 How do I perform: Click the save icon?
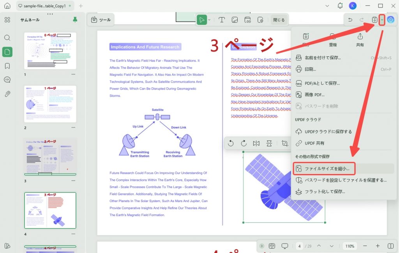point(374,19)
